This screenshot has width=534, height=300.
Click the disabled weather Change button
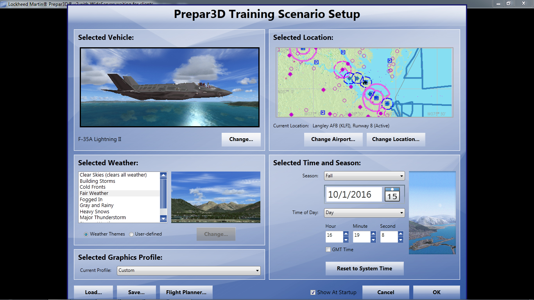tap(216, 234)
